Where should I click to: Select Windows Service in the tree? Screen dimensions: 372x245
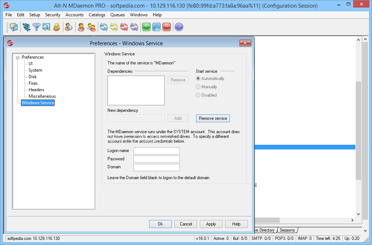coord(38,103)
